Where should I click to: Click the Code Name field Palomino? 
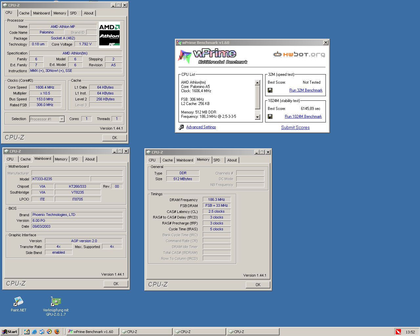tap(47, 32)
